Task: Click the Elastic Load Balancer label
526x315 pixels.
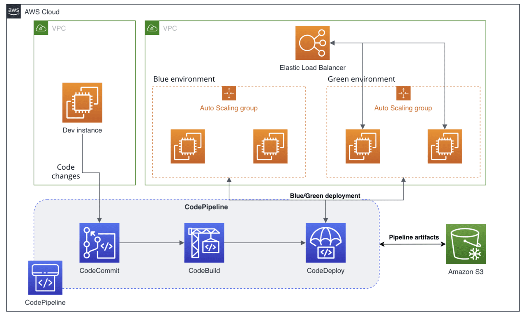Action: coord(313,68)
